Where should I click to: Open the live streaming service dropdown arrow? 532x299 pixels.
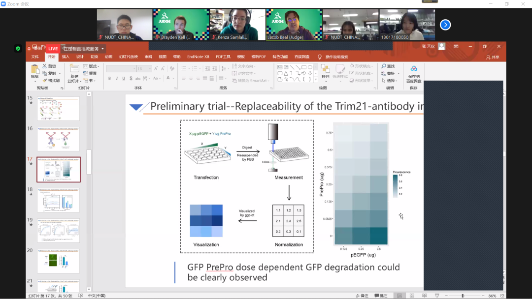click(x=102, y=49)
